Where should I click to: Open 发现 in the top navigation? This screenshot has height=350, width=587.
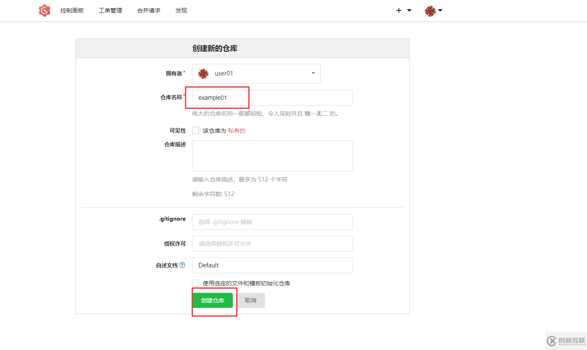point(181,10)
